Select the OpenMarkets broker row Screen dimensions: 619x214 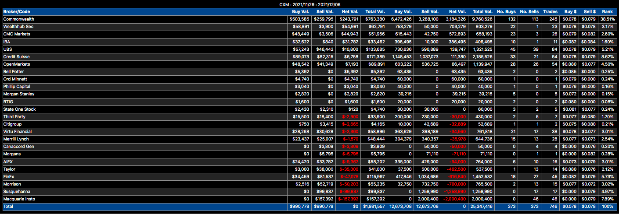(x=309, y=64)
